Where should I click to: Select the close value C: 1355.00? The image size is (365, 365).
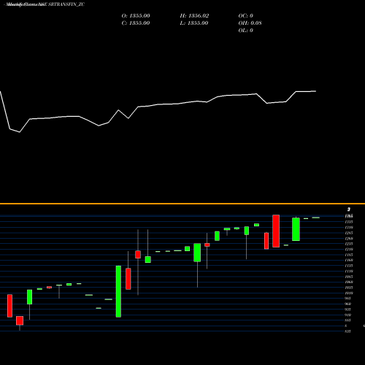pyautogui.click(x=136, y=23)
